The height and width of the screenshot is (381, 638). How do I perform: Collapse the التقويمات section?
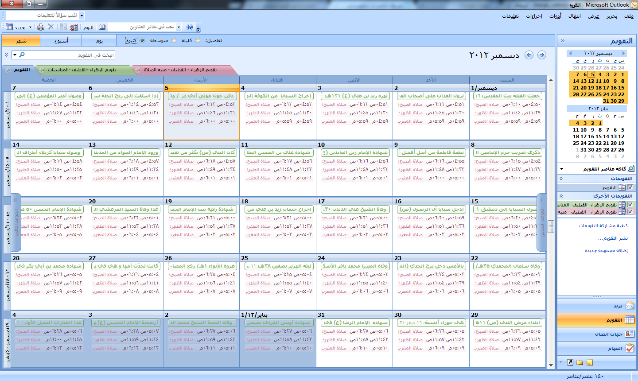[x=561, y=179]
